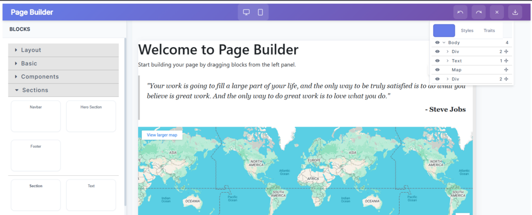Screen dimensions: 532x215
Task: Expand the Layout blocks category
Action: (64, 50)
